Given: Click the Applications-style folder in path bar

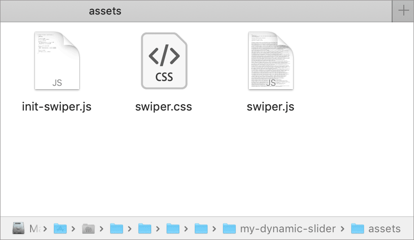Looking at the screenshot, I should pos(60,228).
